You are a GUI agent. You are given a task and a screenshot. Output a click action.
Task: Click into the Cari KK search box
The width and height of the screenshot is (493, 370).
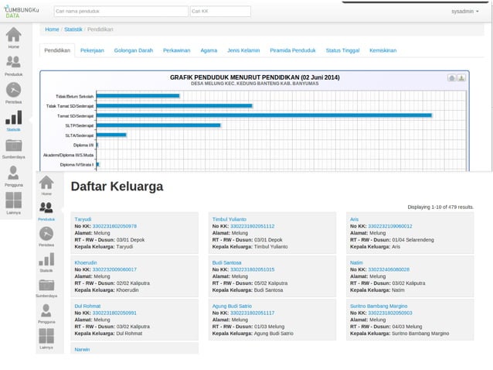219,12
